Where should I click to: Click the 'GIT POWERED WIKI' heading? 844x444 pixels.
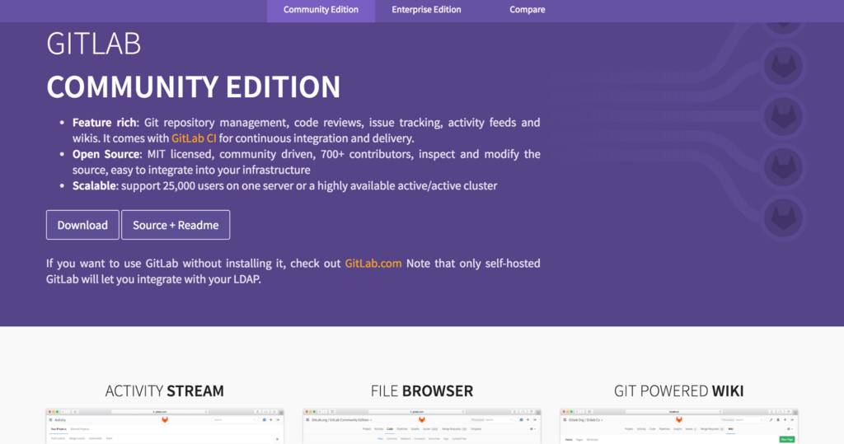point(679,390)
